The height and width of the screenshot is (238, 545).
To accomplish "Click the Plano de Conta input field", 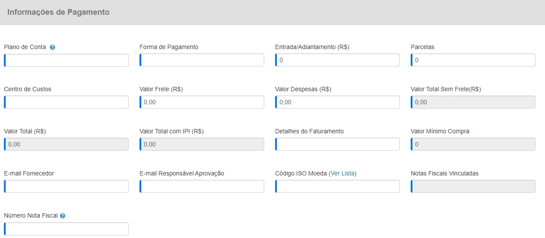I will (66, 60).
